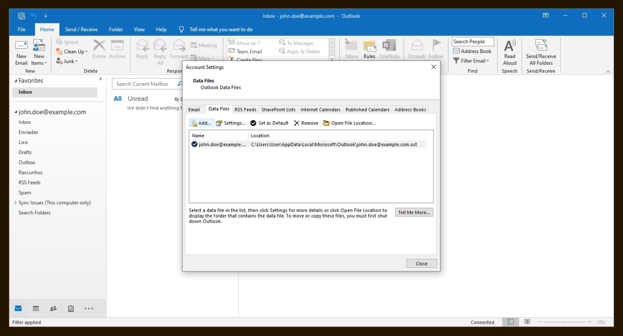Open the Tasks view icon
623x336 pixels.
tap(71, 308)
